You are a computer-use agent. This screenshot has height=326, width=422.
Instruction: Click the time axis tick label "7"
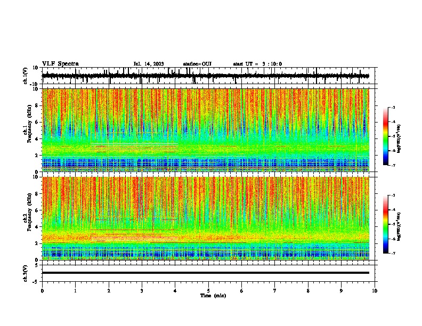(275, 291)
